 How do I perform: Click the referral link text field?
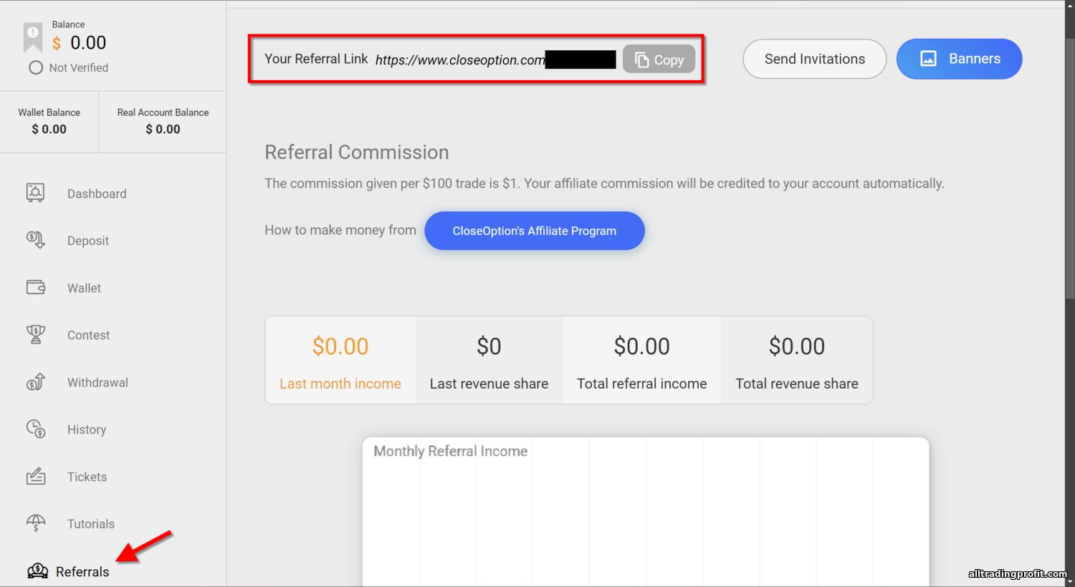(x=495, y=59)
